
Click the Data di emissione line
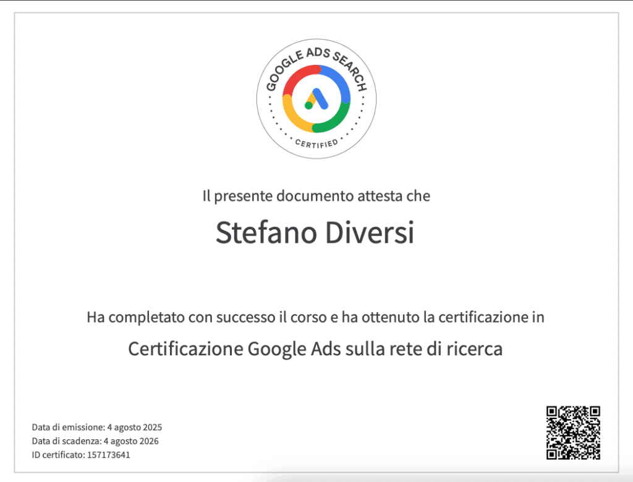96,427
